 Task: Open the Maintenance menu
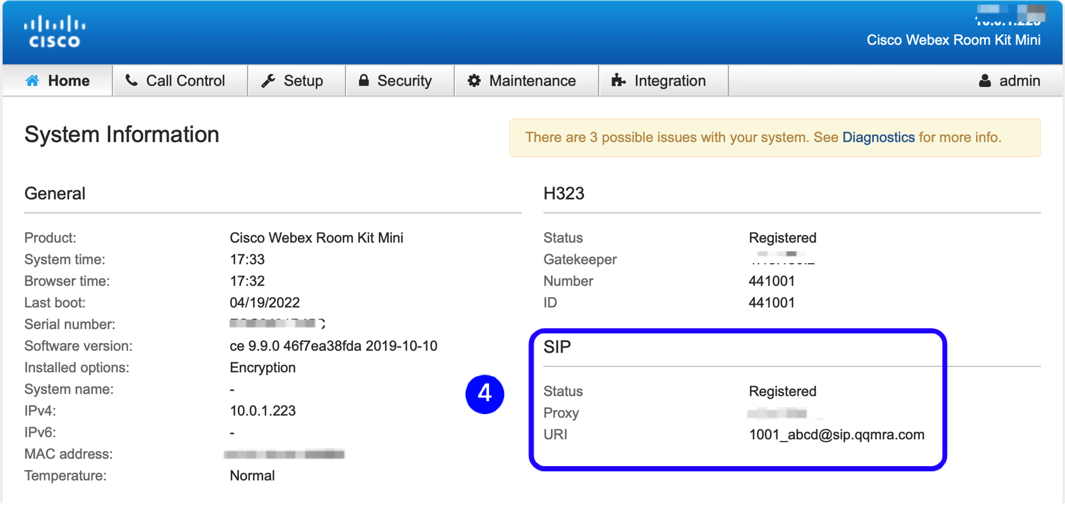point(526,80)
